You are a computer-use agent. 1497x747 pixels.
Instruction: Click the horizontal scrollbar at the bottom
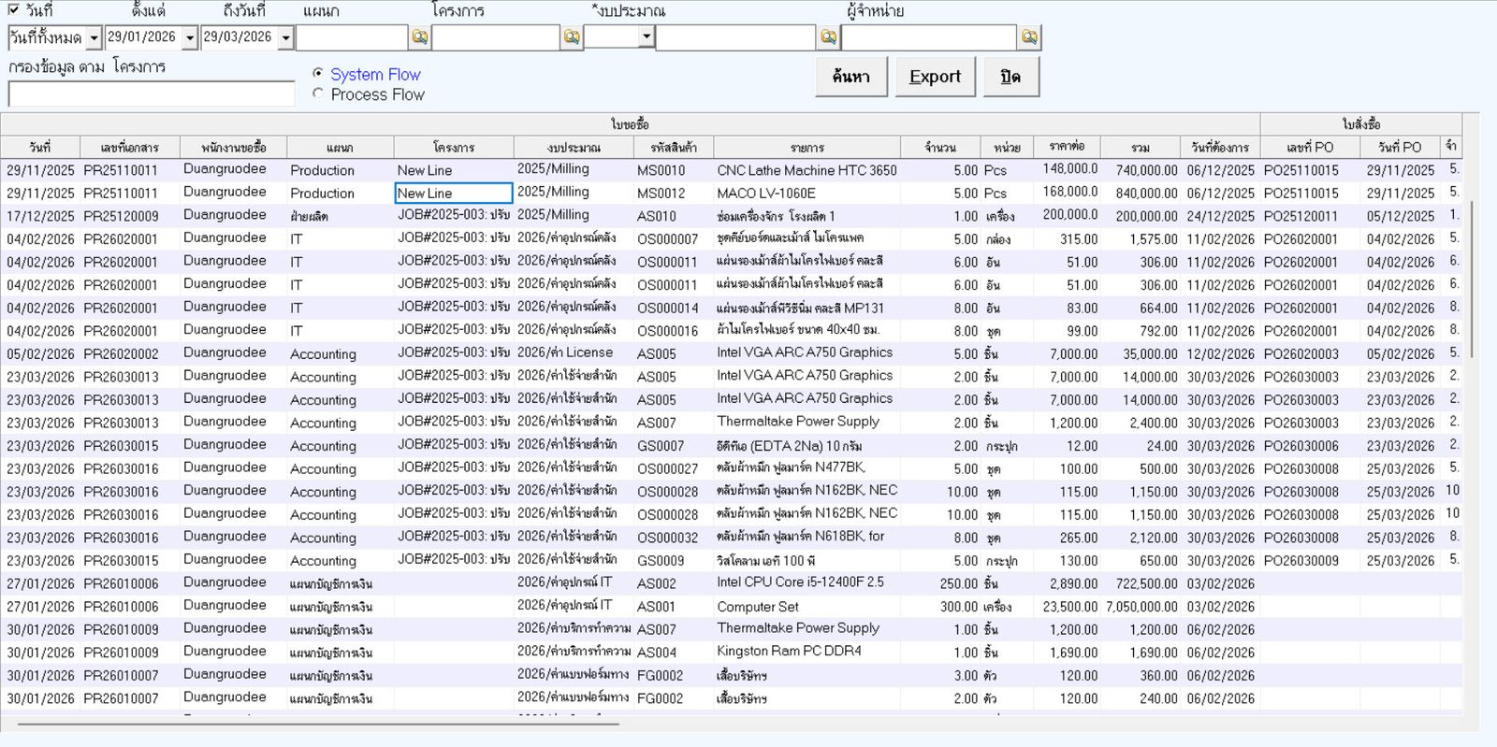[x=318, y=724]
